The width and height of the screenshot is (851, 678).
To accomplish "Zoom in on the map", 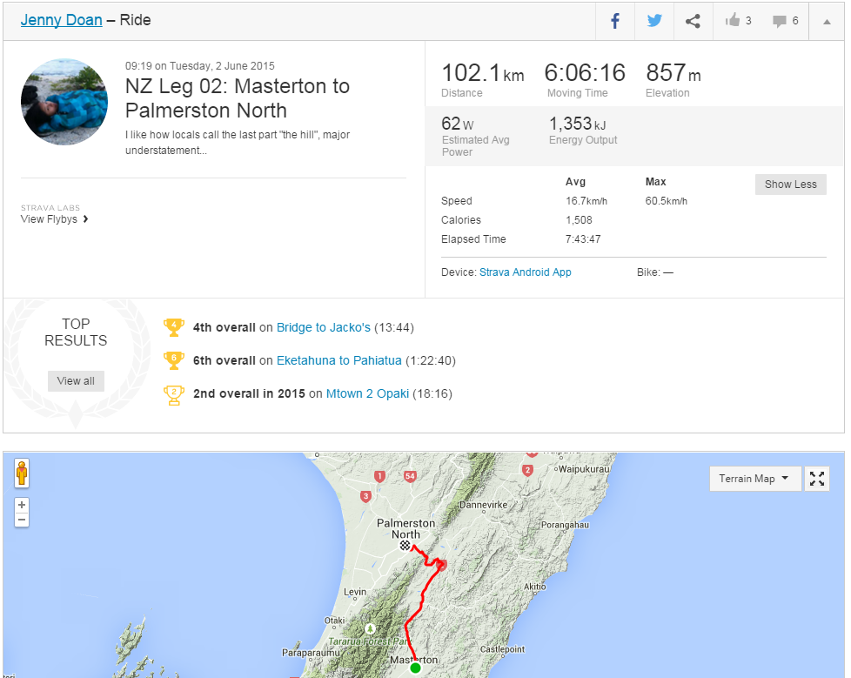I will click(22, 505).
